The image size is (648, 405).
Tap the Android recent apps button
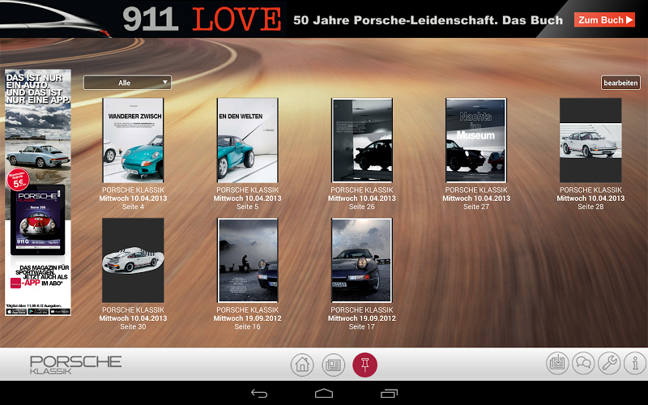coord(389,393)
